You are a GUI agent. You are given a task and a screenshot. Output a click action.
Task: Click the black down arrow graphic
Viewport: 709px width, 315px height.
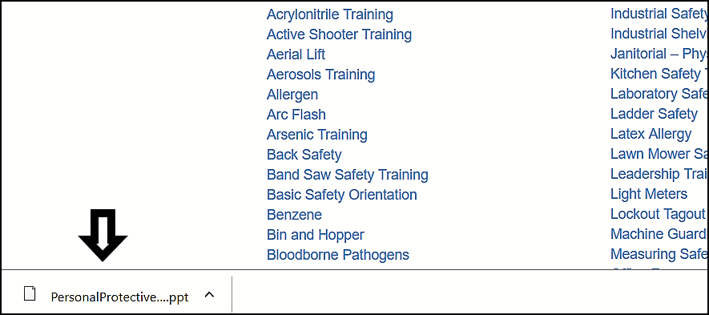pos(103,235)
